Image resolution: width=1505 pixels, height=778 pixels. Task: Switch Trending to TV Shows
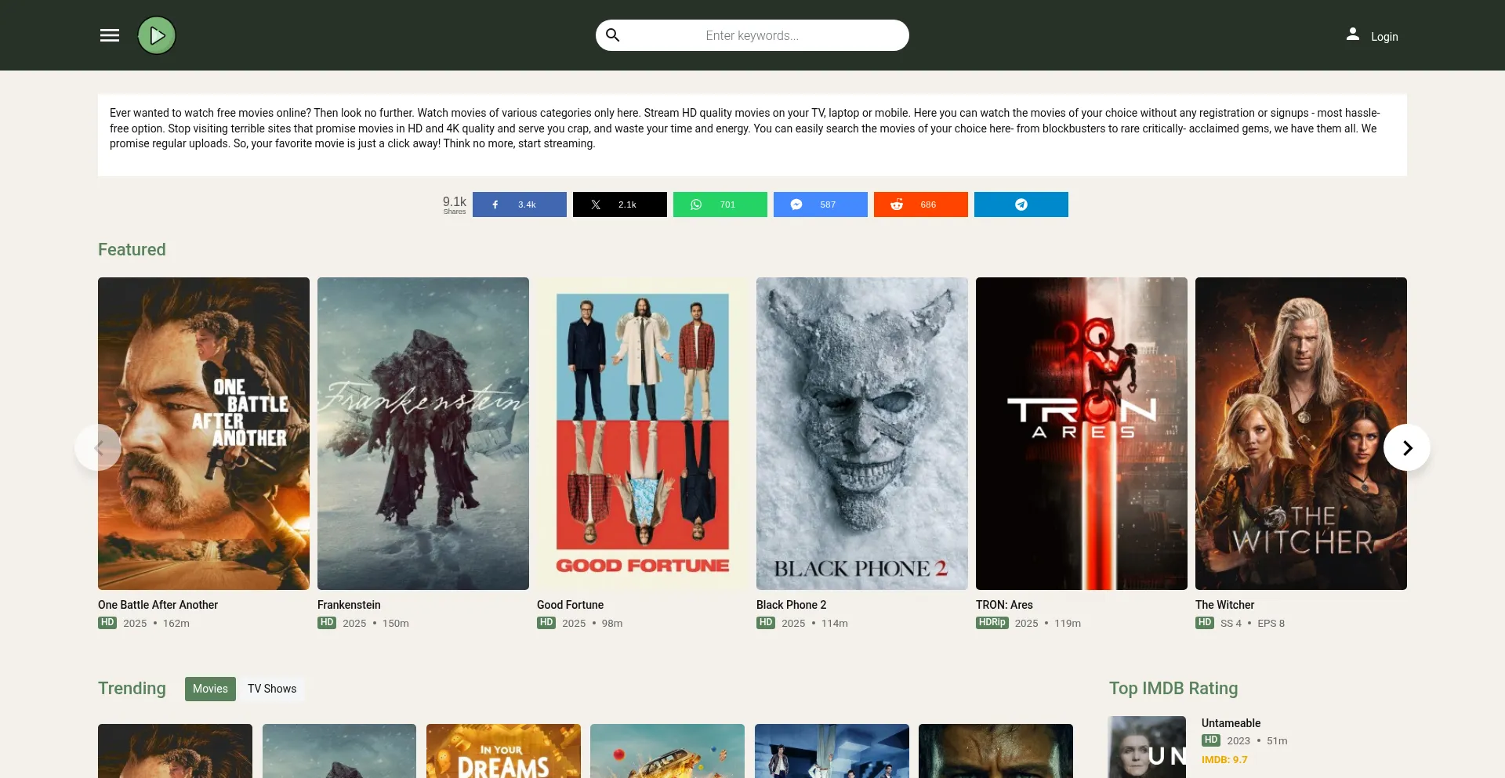pos(271,689)
